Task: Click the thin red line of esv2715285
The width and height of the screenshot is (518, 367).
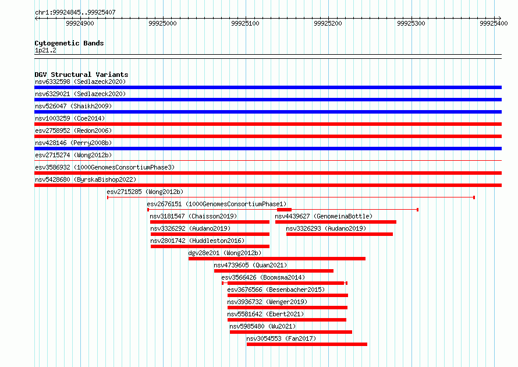Action: (291, 197)
